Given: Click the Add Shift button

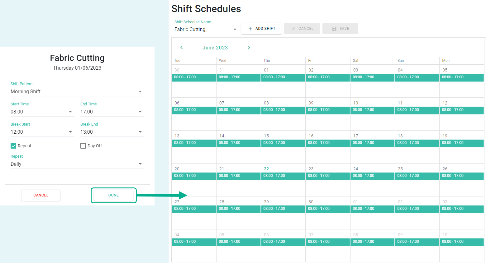Looking at the screenshot, I should [x=261, y=29].
